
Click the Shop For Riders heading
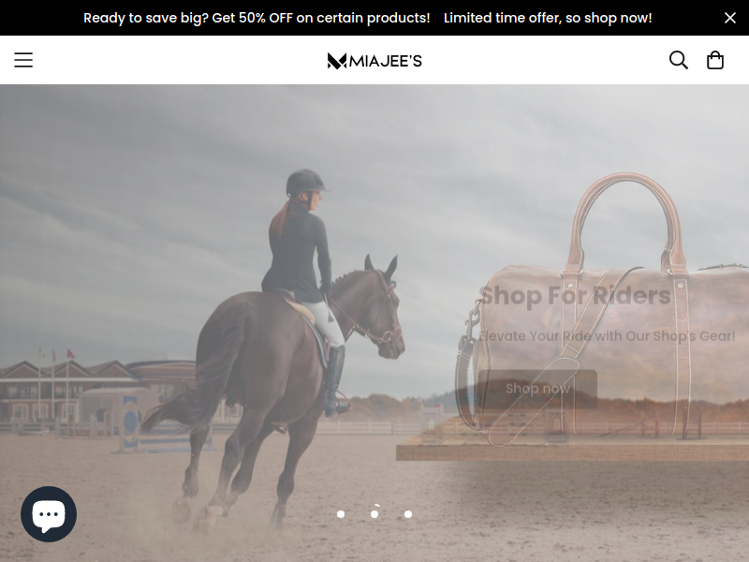tap(575, 295)
